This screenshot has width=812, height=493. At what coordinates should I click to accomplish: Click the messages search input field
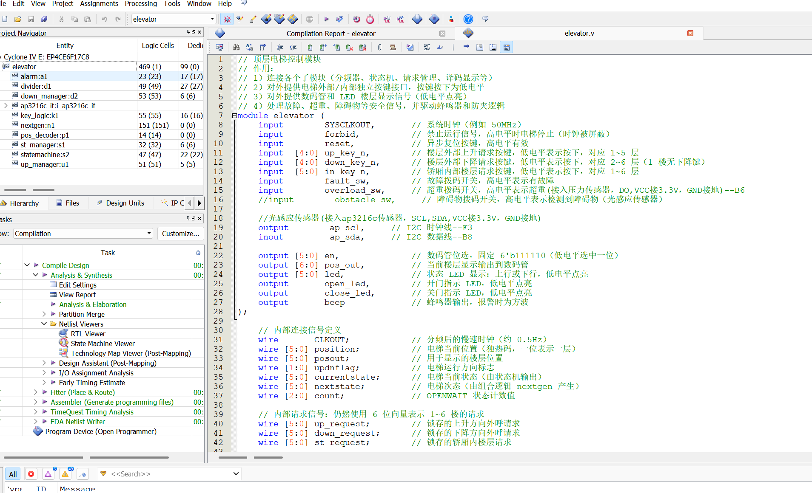(x=170, y=474)
